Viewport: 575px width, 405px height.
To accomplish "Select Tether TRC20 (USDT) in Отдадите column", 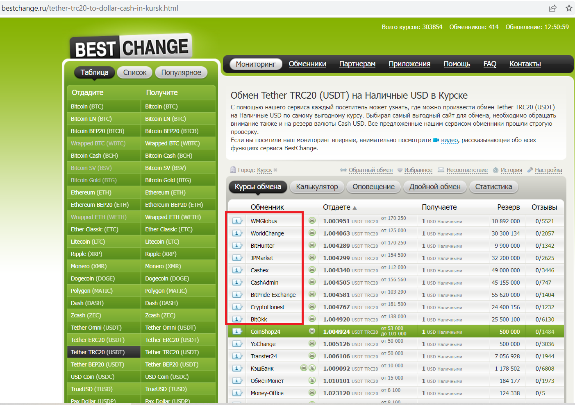I will tap(104, 352).
